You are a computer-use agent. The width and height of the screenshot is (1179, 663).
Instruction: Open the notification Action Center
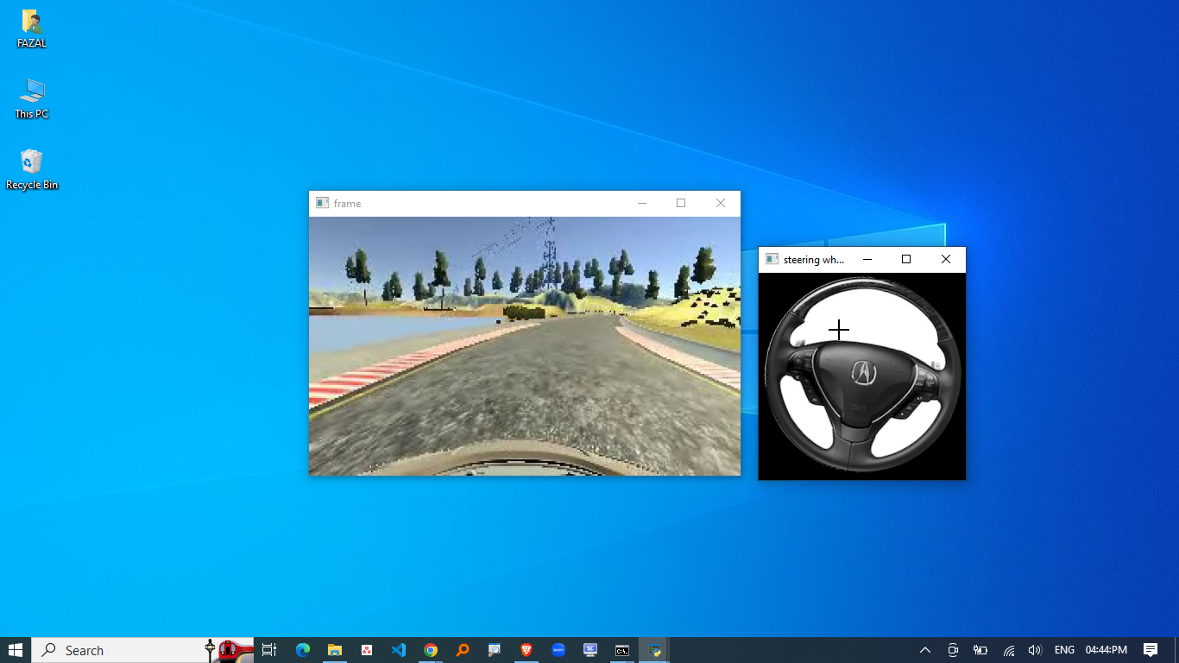pos(1151,650)
